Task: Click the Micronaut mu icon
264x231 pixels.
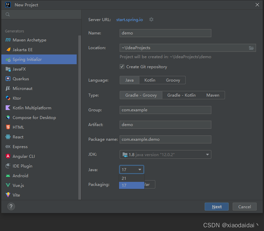Action: click(x=8, y=88)
